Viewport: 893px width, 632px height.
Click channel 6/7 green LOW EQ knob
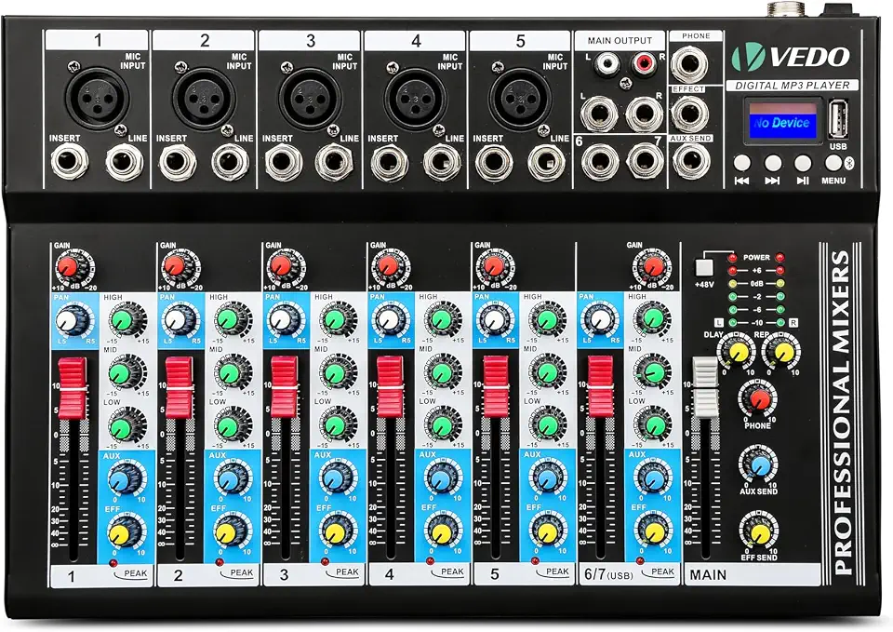point(655,426)
